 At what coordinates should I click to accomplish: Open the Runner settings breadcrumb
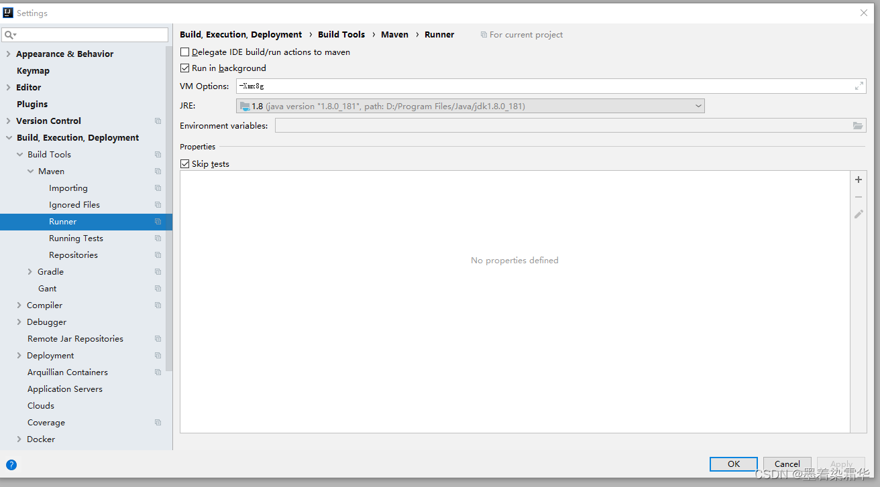439,34
